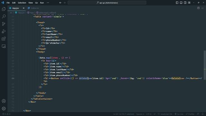Click the "Qo'shimcha" table header text

pos(52,43)
